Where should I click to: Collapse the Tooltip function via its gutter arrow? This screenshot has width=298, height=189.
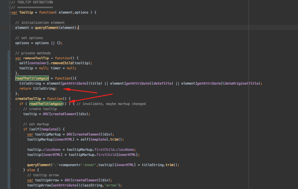[10, 12]
